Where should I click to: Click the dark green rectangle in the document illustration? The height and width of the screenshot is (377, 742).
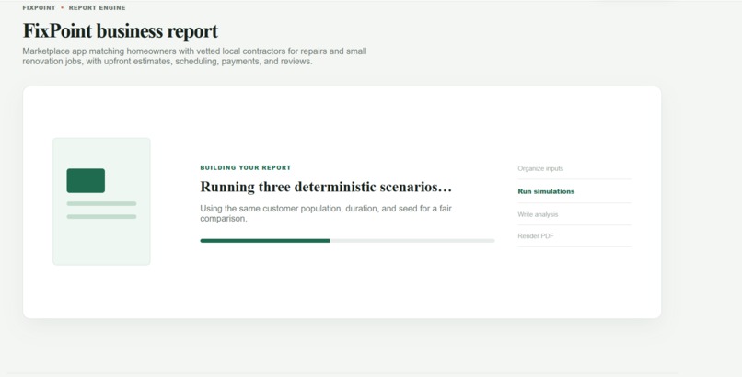click(x=86, y=180)
